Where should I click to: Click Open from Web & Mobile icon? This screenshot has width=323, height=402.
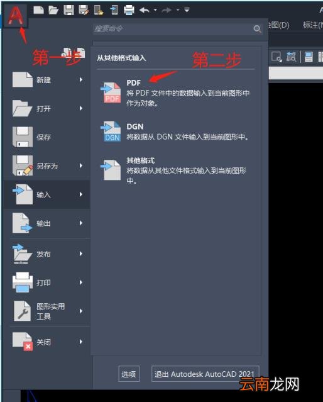99,10
